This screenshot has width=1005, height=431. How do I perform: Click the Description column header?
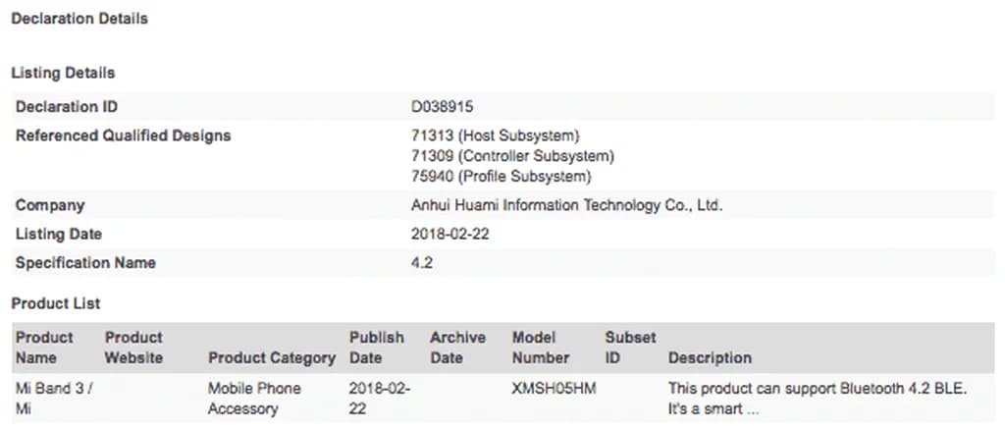click(710, 357)
